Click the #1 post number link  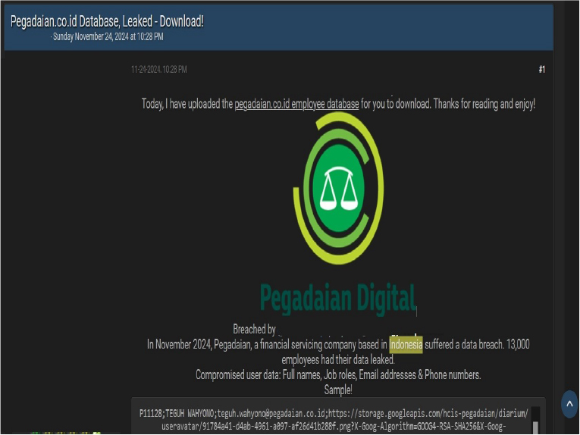tap(541, 70)
